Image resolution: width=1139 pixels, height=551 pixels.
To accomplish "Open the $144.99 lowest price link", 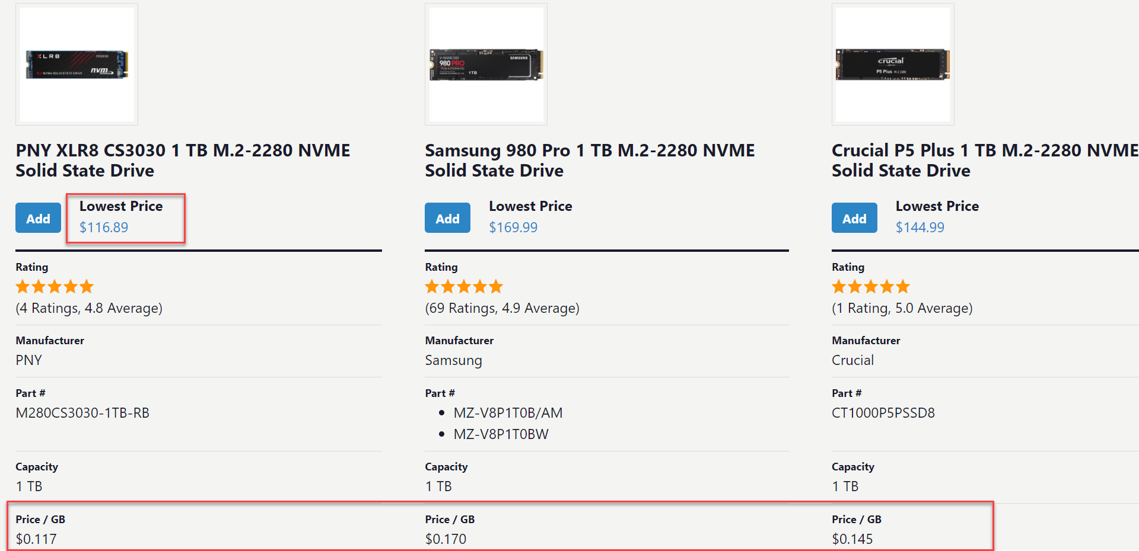I will (x=920, y=228).
